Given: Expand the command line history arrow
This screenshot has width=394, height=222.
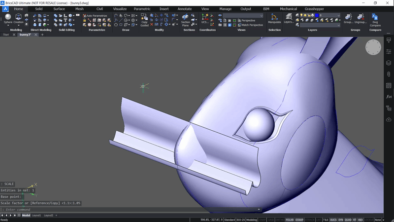Looking at the screenshot, I should point(259,209).
